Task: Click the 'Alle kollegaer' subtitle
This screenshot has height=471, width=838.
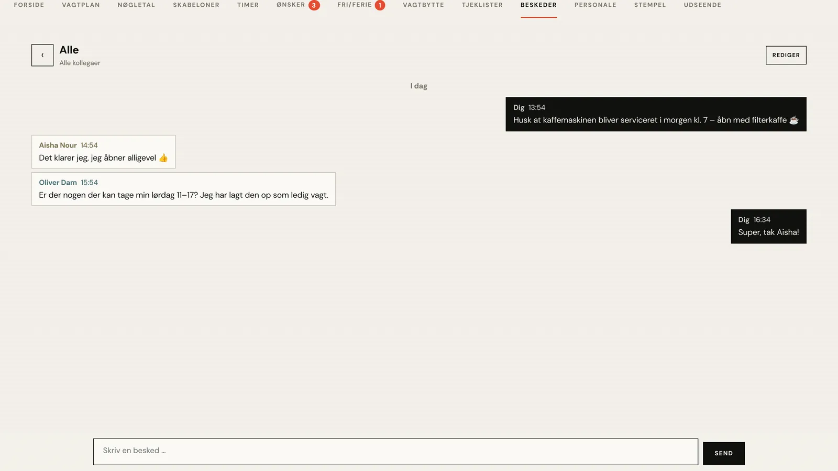Action: tap(80, 63)
